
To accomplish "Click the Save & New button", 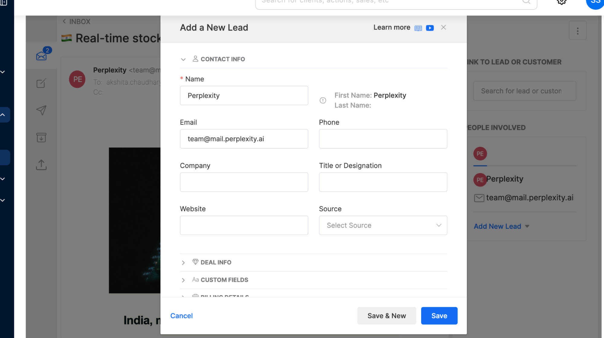I will [x=386, y=316].
